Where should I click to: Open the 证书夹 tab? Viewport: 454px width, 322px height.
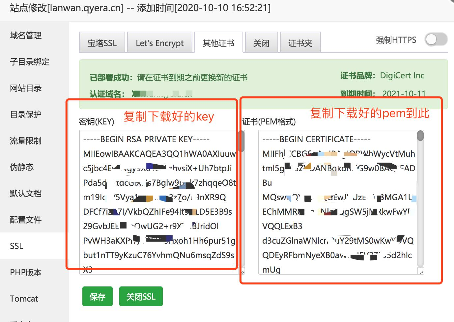click(x=300, y=42)
